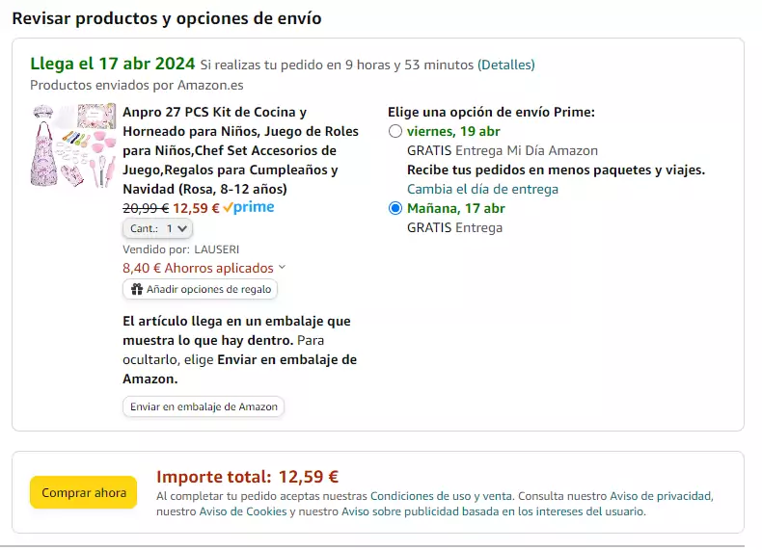Click Cambia el día de entrega link

482,189
